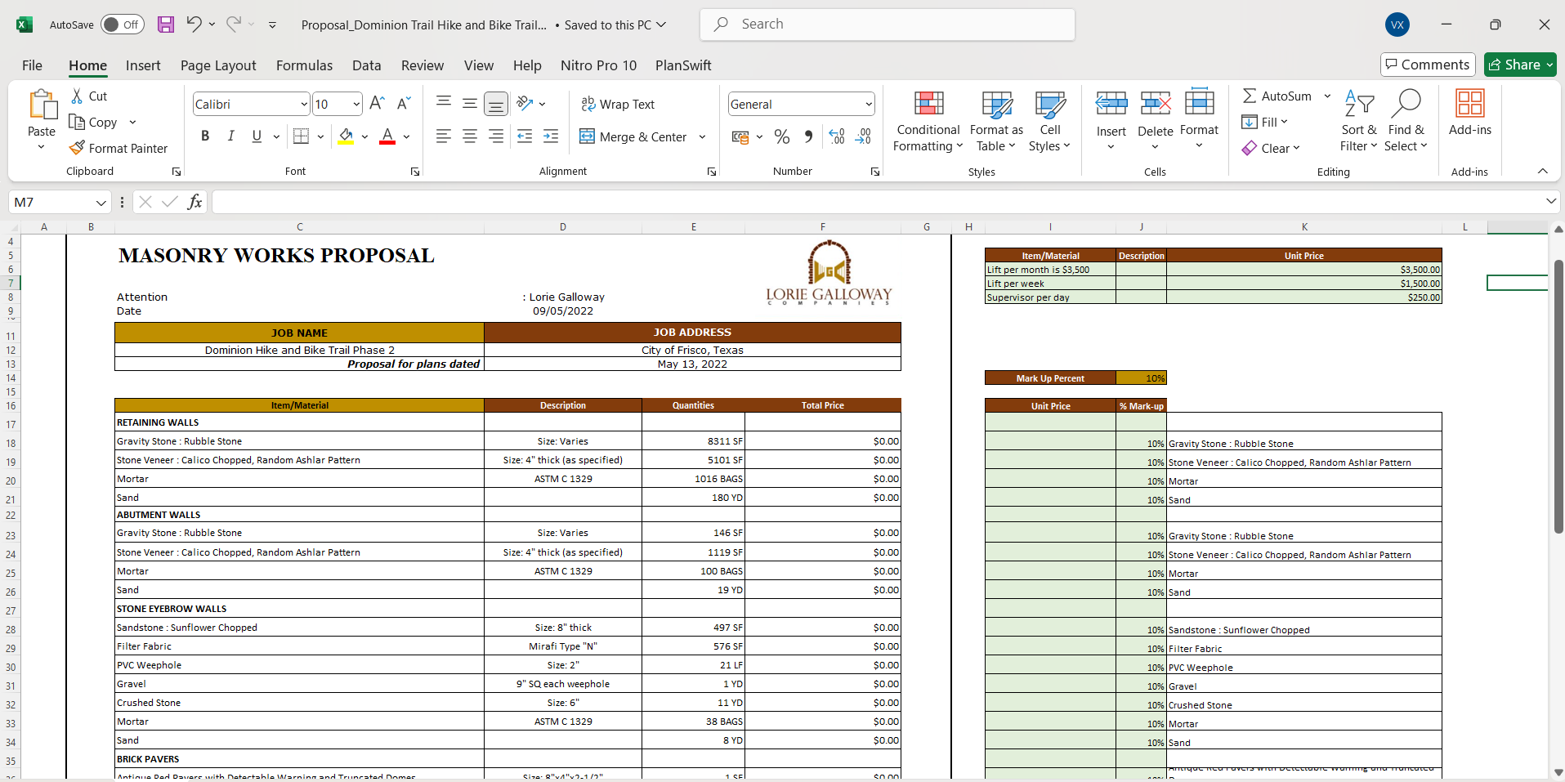Align text to middle icon

[x=470, y=103]
